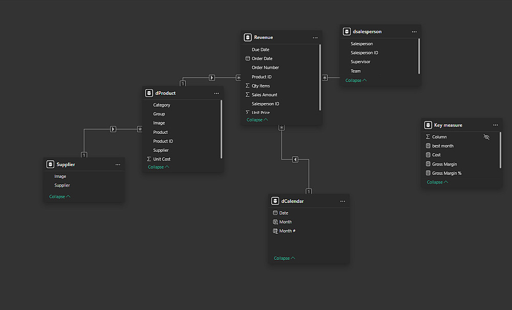The image size is (512, 310).
Task: Click filter direction arrow between dProduct and Revenue
Action: click(x=212, y=78)
